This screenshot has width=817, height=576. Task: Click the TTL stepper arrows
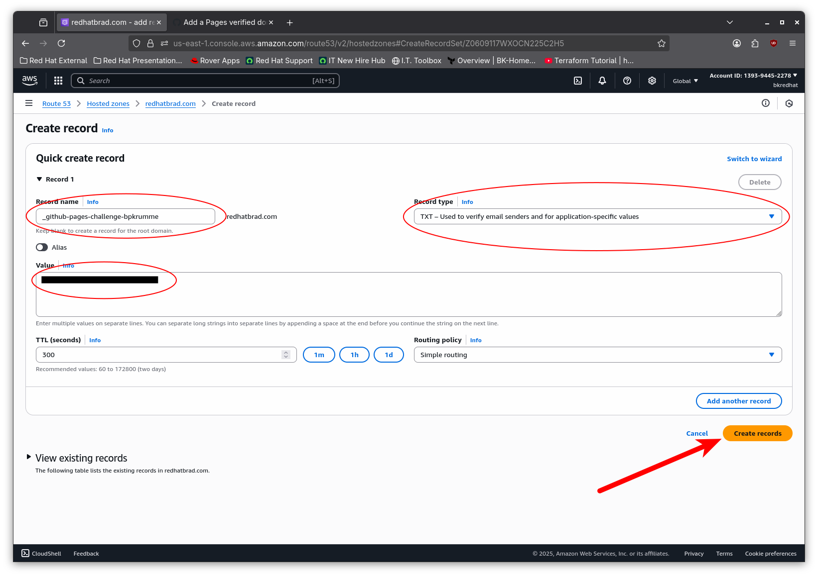point(286,355)
